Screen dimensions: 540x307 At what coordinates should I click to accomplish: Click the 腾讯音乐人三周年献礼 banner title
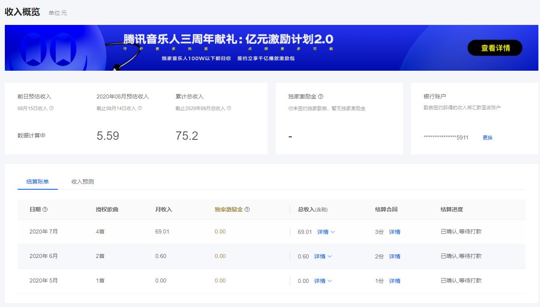(x=228, y=39)
